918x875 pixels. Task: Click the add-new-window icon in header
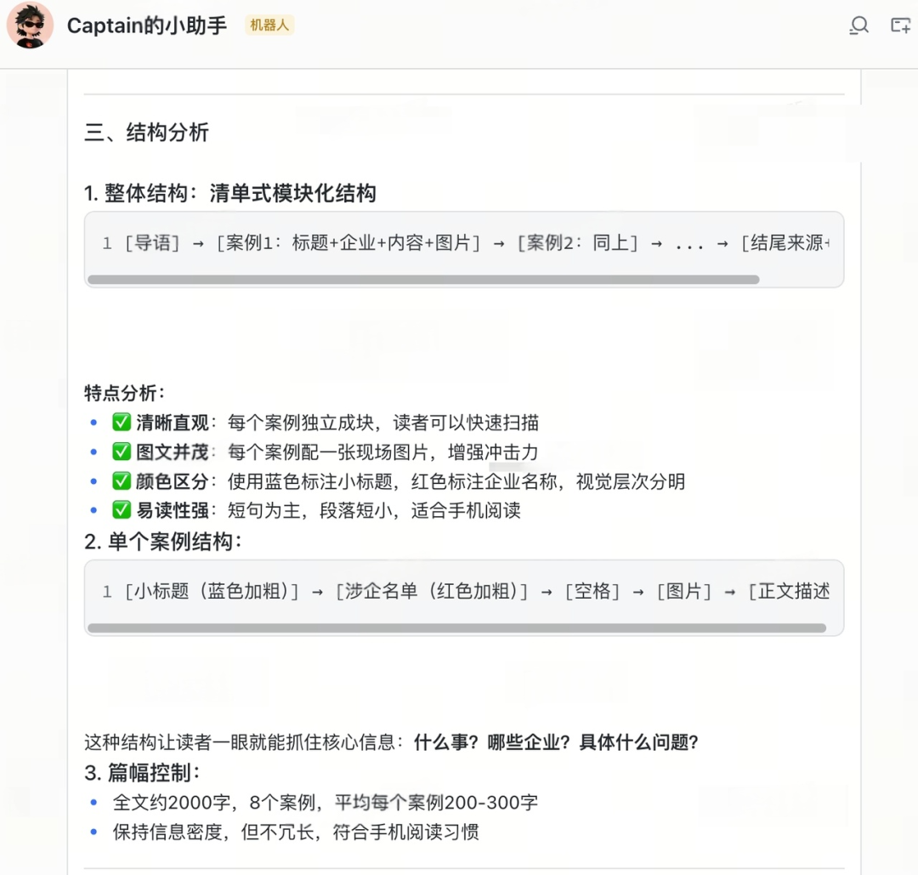click(900, 26)
